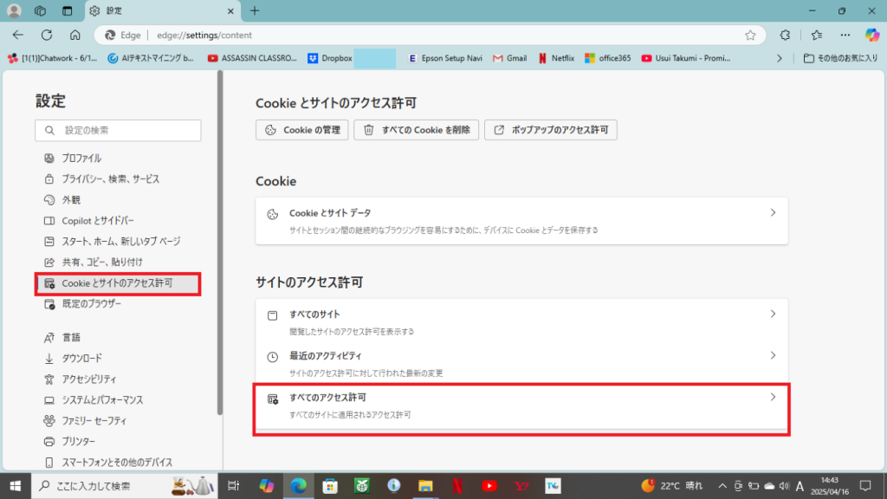
Task: Click the ポップアップのアクセス許可 button
Action: point(550,130)
